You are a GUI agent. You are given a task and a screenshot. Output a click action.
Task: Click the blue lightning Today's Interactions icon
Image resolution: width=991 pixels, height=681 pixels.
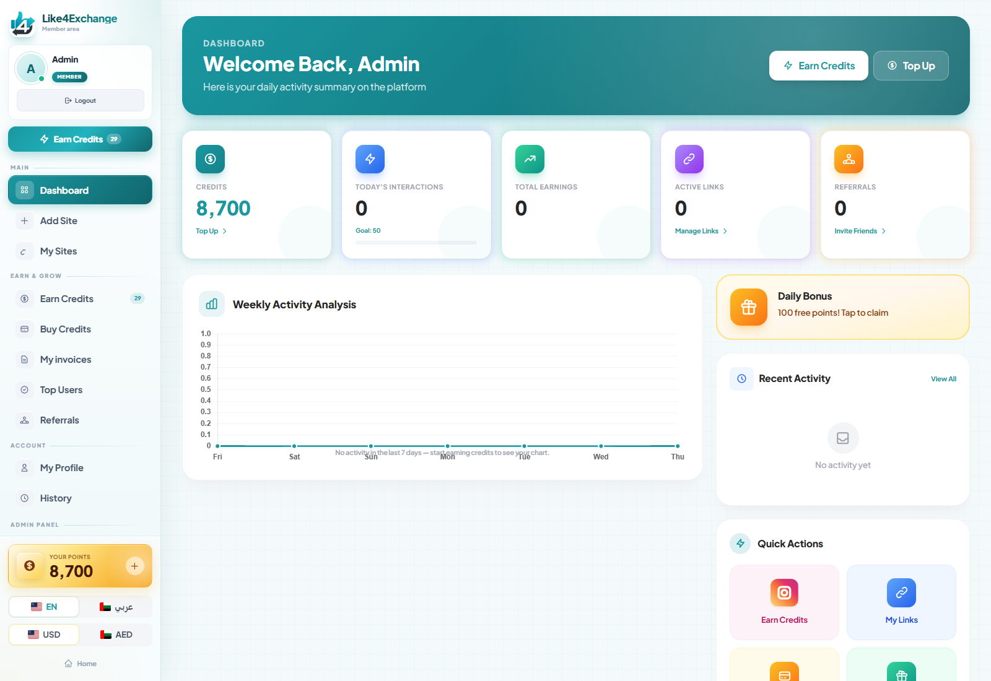370,159
